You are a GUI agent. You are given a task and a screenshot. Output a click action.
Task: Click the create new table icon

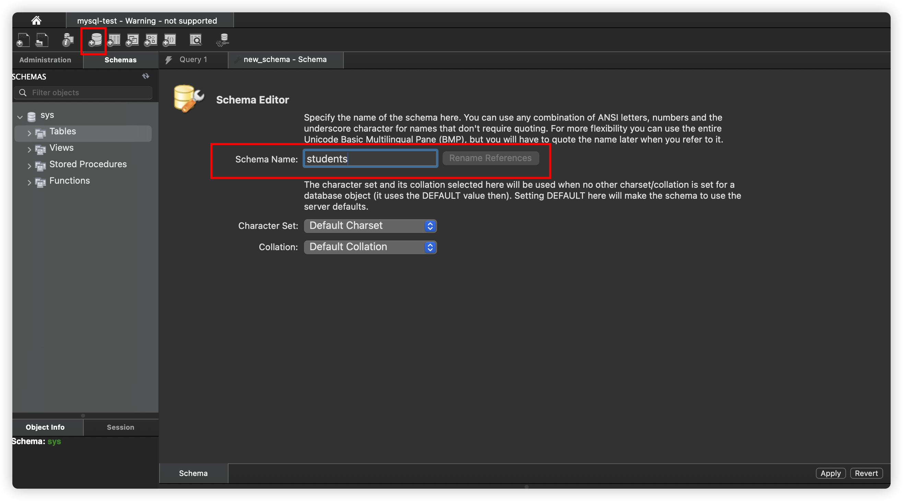tap(114, 40)
